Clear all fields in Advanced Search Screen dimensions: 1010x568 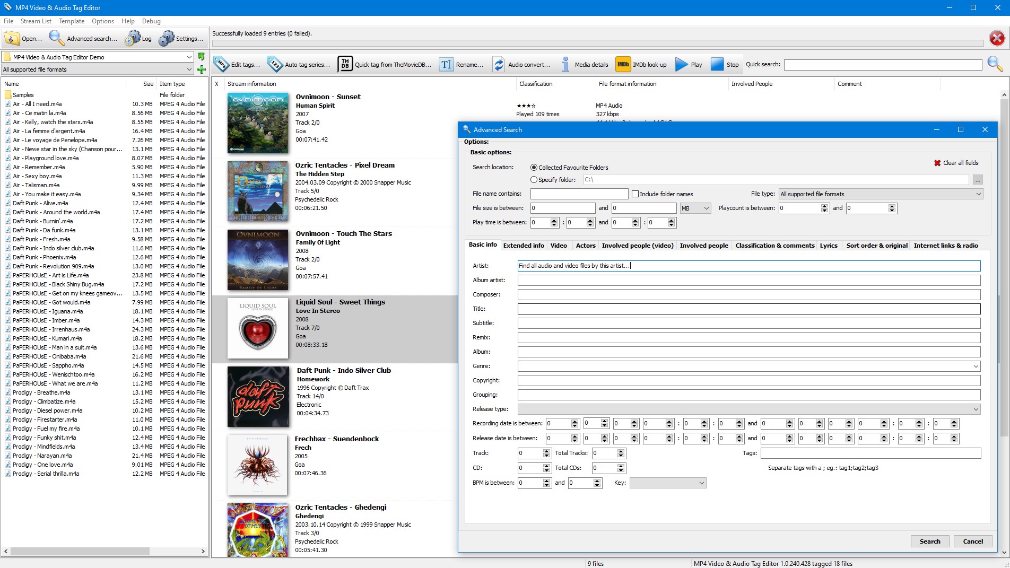pyautogui.click(x=956, y=163)
